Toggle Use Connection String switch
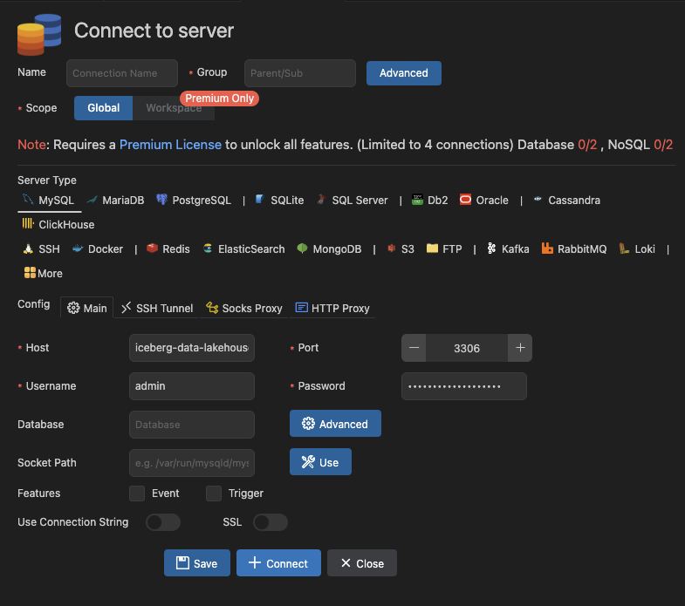 click(x=163, y=522)
